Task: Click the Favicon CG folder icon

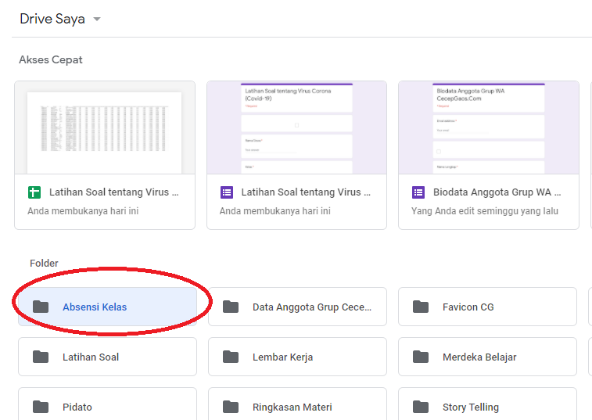Action: tap(421, 307)
